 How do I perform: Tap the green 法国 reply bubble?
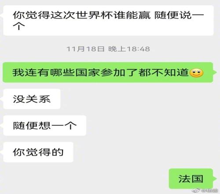tap(191, 179)
